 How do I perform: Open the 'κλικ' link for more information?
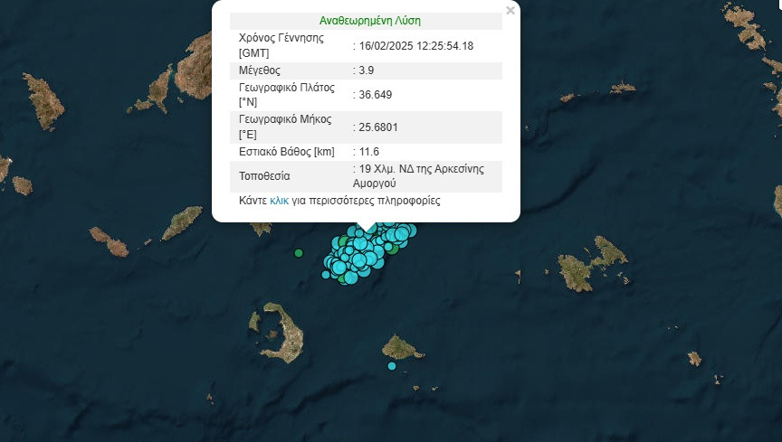pyautogui.click(x=279, y=201)
